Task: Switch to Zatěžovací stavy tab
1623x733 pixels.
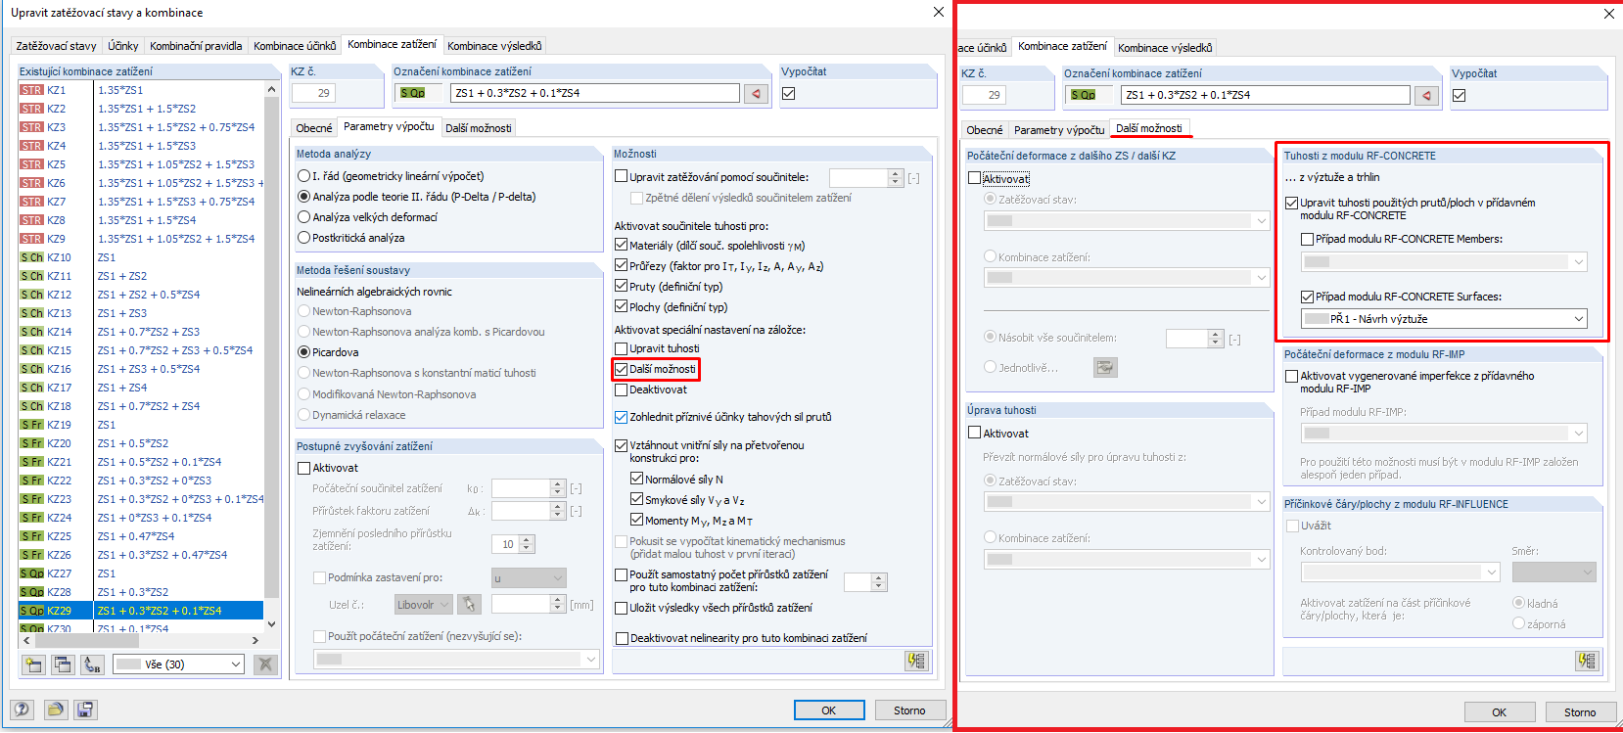Action: pos(56,46)
